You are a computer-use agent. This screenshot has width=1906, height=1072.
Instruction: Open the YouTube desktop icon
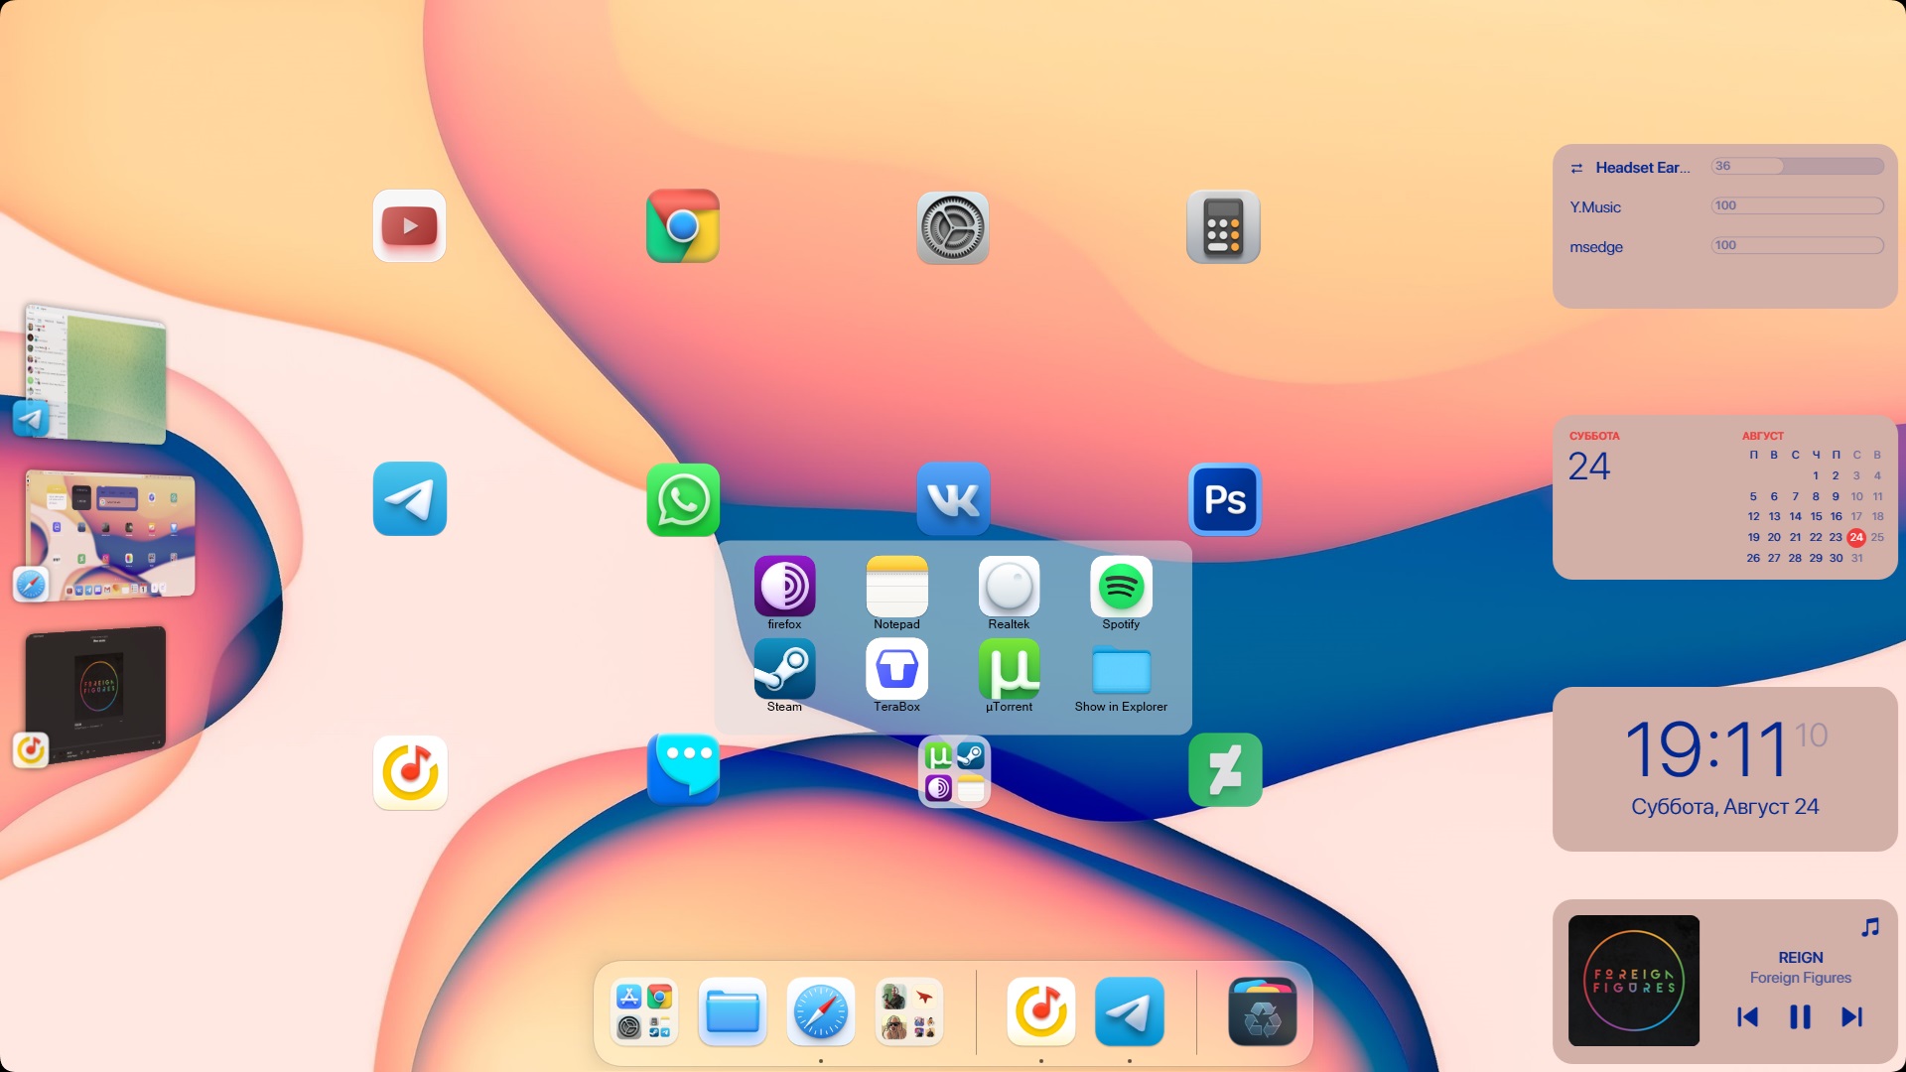409,226
